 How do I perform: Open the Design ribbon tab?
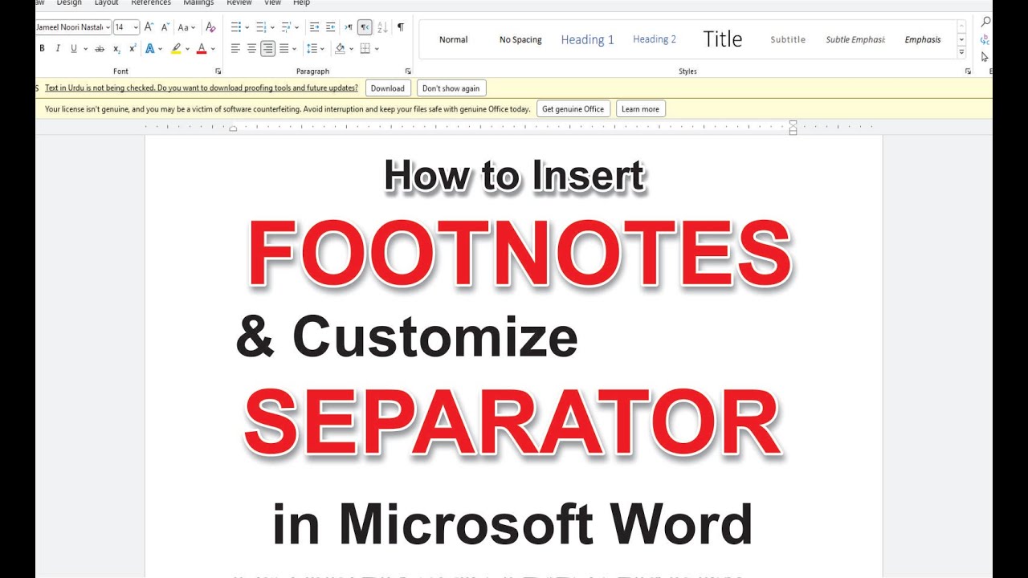[x=69, y=3]
